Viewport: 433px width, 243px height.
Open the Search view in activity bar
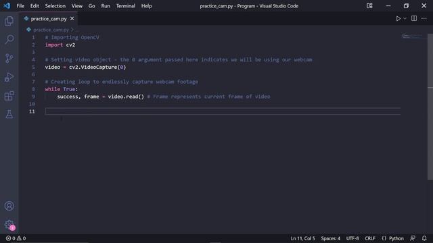(9, 39)
